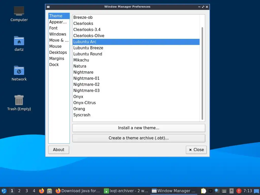Select the Onyx-Citrus theme

point(136,103)
